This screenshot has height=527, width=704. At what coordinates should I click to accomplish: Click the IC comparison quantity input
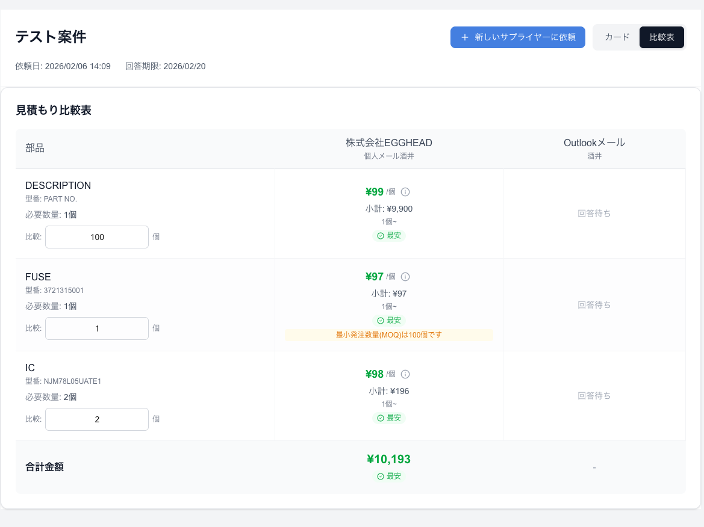click(97, 419)
